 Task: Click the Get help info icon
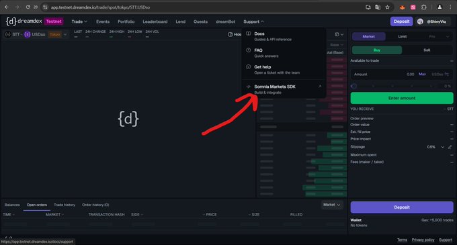248,66
